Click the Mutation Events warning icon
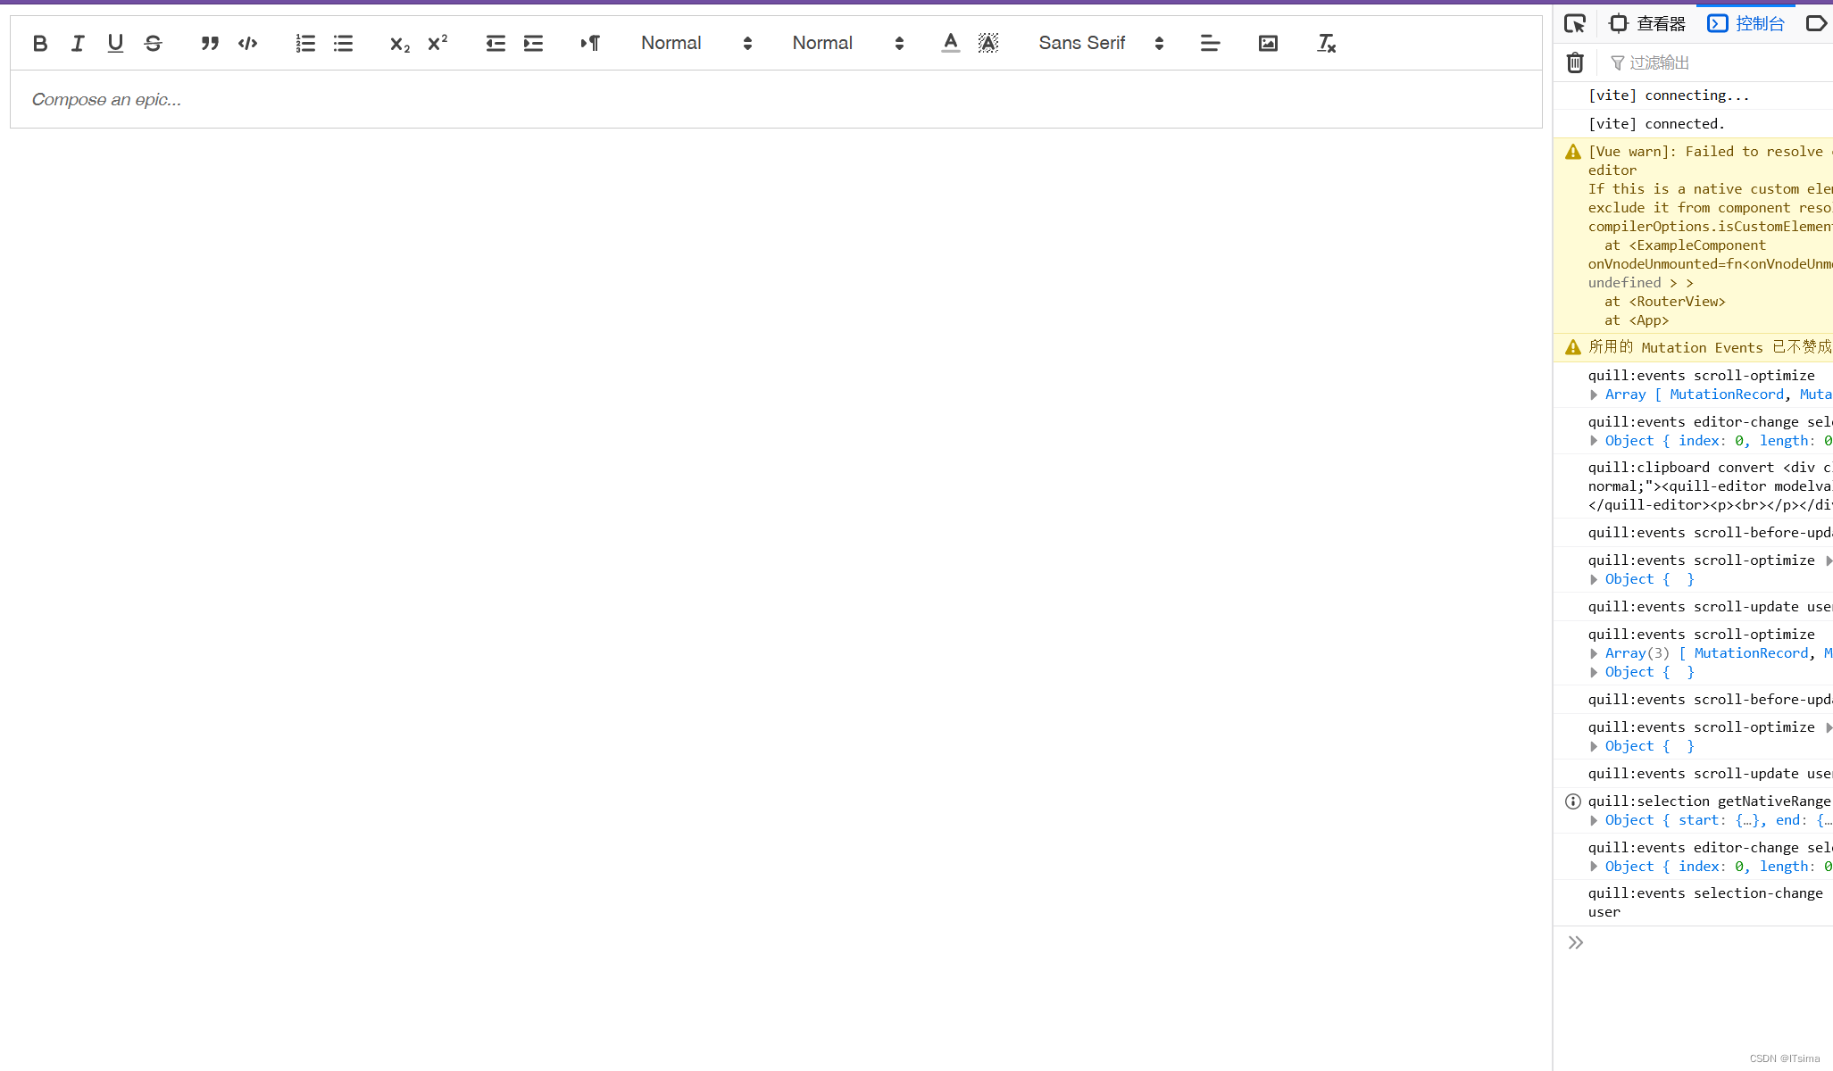 click(x=1573, y=347)
